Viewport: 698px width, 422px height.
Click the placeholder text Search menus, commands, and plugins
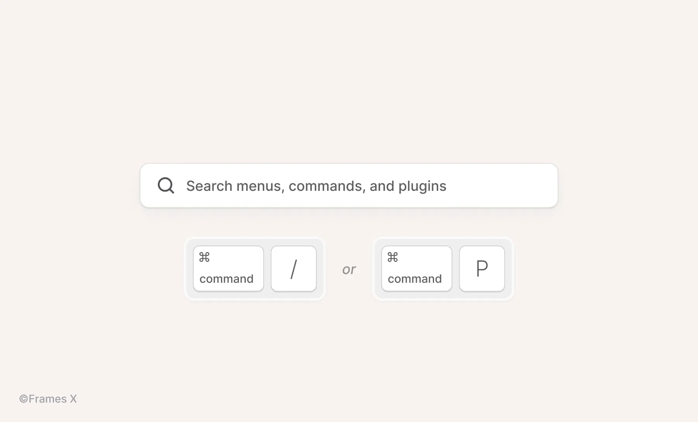point(316,186)
